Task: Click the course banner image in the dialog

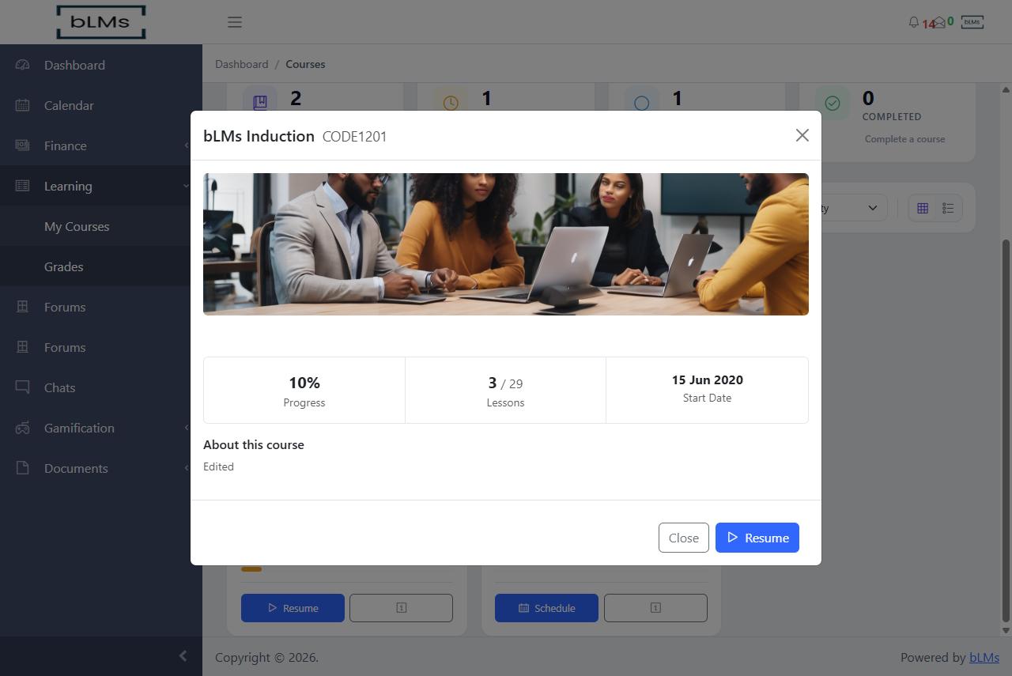Action: pos(506,244)
